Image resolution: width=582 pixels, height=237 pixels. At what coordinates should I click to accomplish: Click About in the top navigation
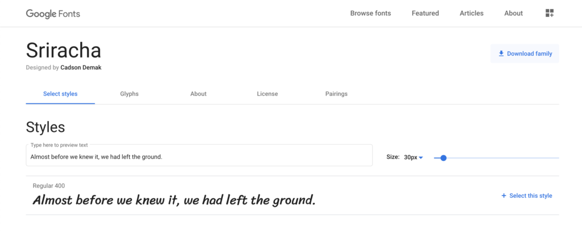coord(513,13)
